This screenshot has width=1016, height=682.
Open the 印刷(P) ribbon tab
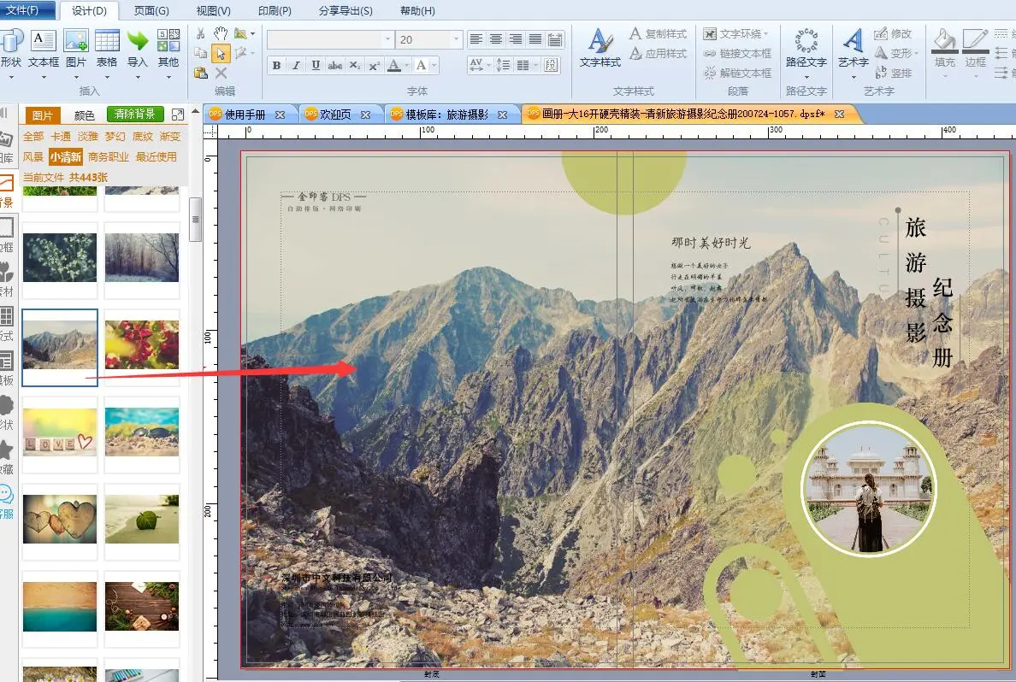tap(275, 11)
